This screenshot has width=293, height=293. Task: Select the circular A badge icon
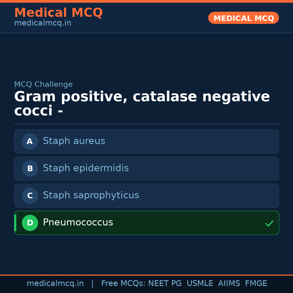(x=30, y=141)
